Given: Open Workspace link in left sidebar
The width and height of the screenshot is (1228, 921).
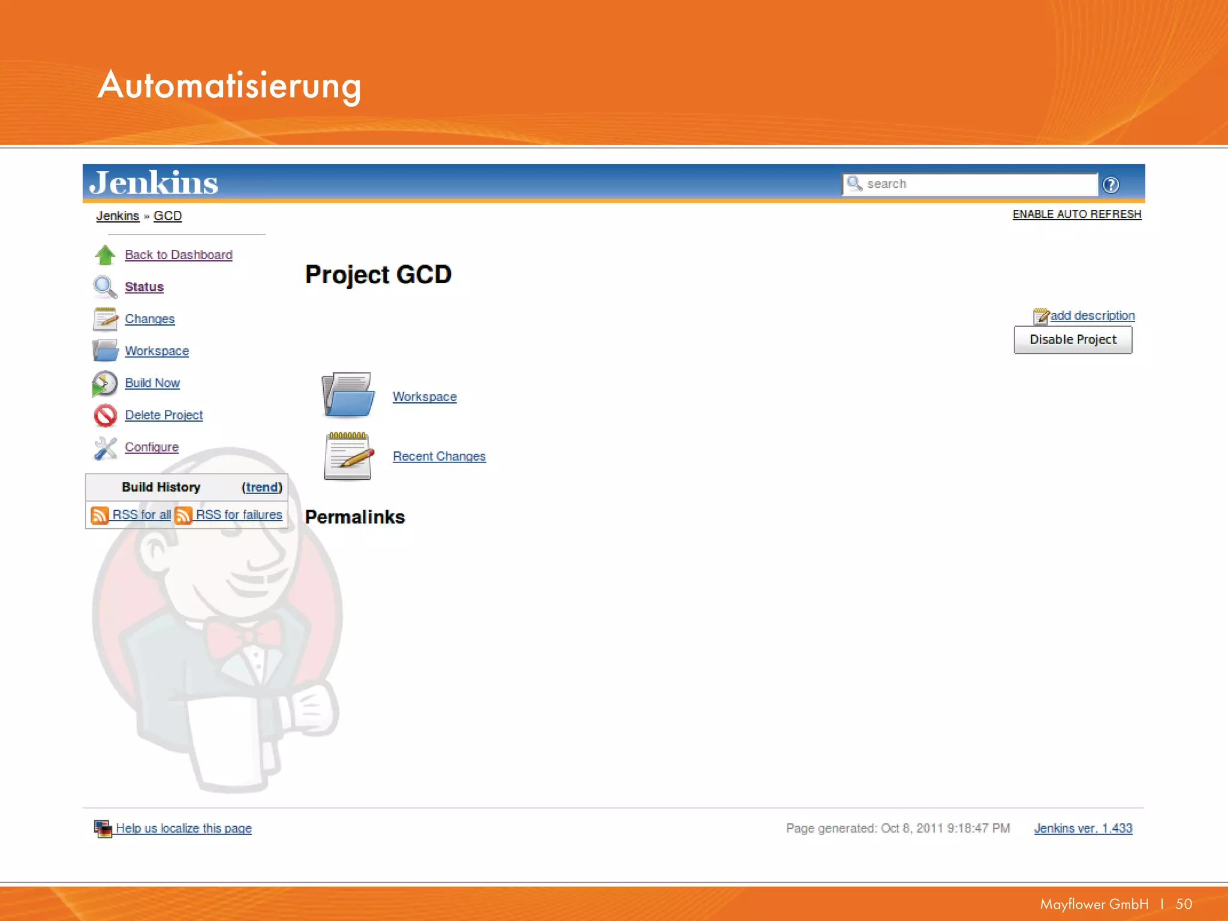Looking at the screenshot, I should tap(156, 351).
